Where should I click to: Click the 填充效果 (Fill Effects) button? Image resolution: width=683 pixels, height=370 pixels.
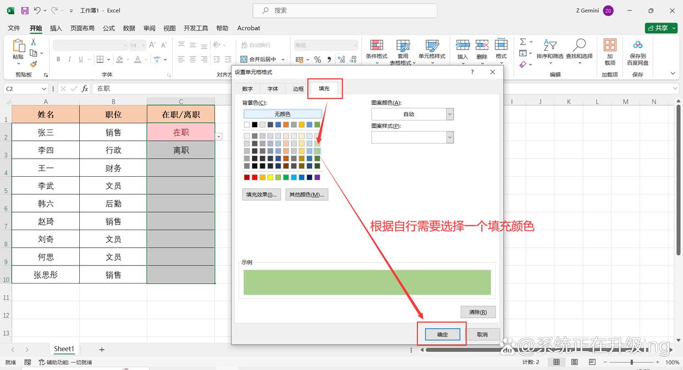[x=262, y=194]
